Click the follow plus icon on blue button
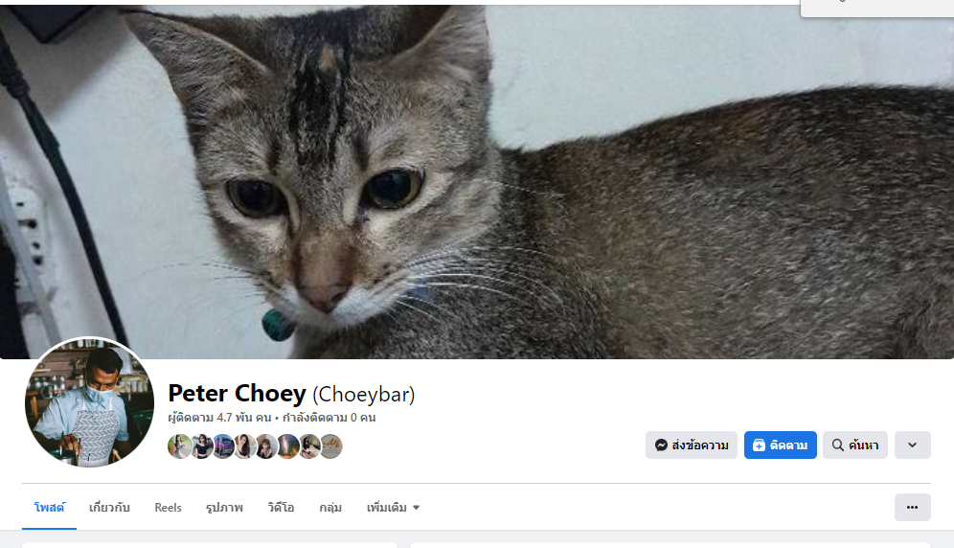Screen dimensions: 954x548 pyautogui.click(x=759, y=445)
